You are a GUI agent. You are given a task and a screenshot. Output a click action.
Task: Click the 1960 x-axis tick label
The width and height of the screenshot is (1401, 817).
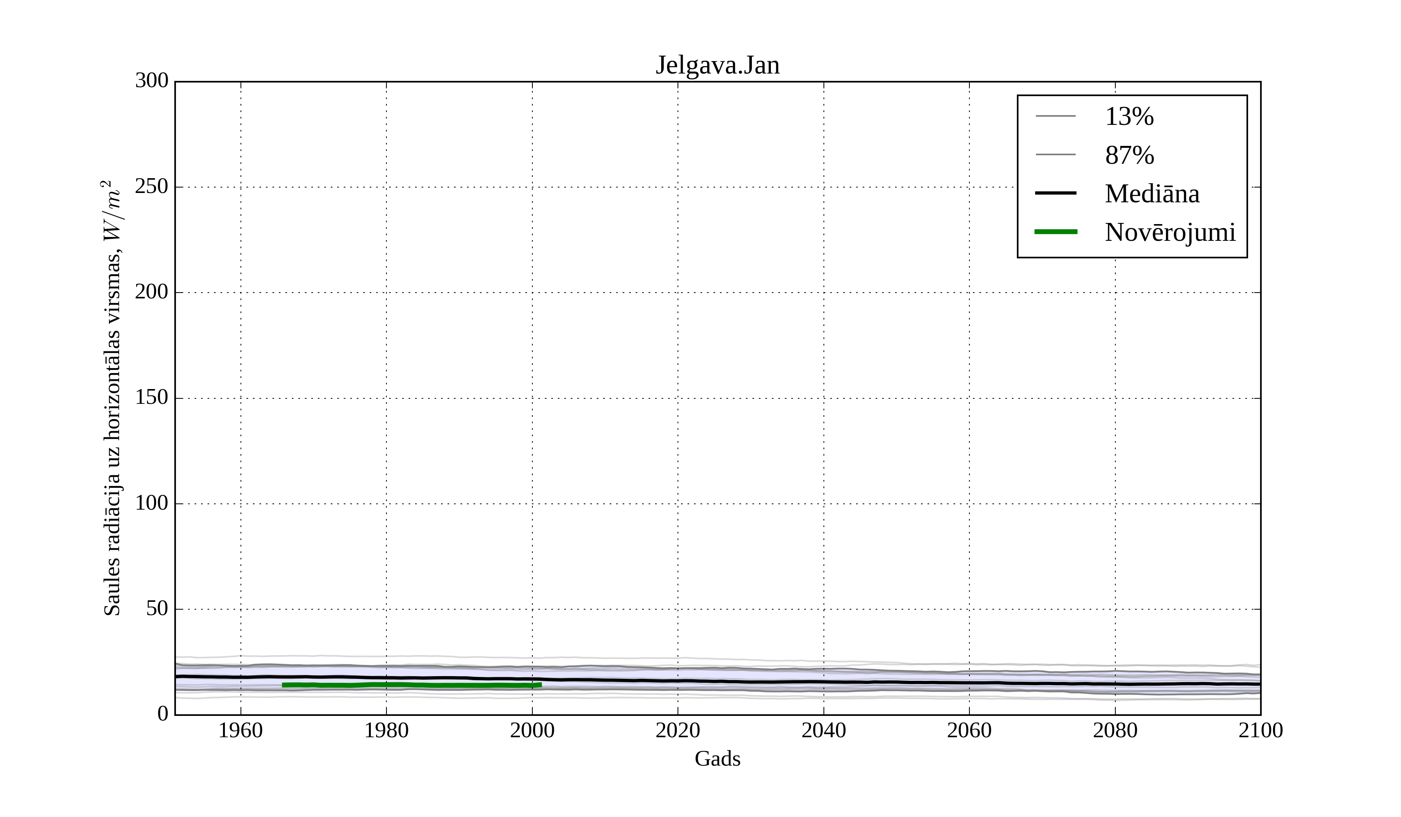[x=240, y=731]
